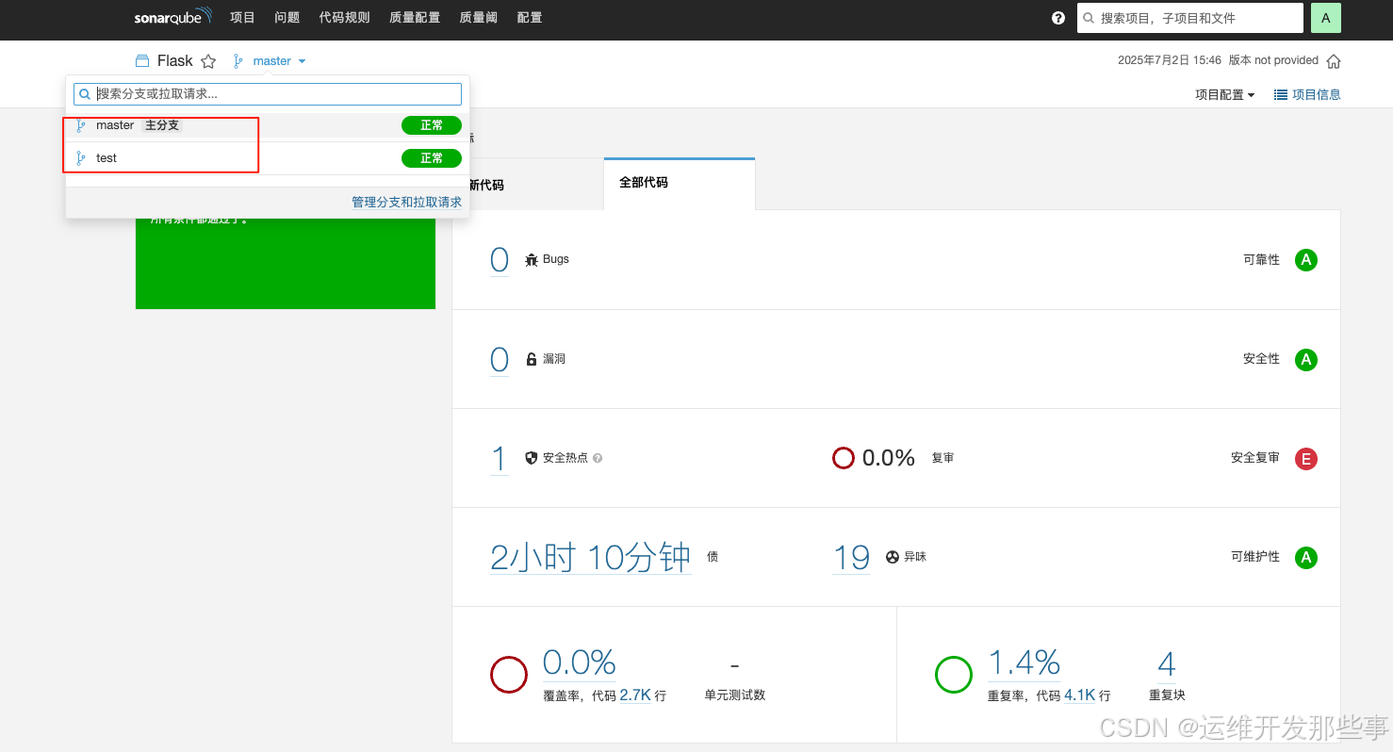1393x752 pixels.
Task: Focus the branch search input field
Action: [268, 94]
